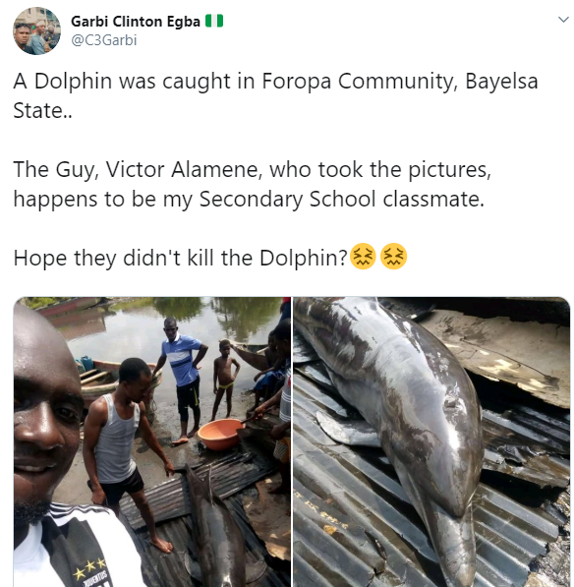This screenshot has width=574, height=587.
Task: Click the 'Bayelsa State' text in tweet
Action: coord(275,95)
